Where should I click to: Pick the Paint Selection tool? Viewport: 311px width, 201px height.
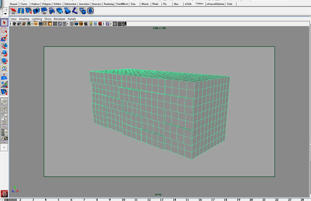click(4, 38)
